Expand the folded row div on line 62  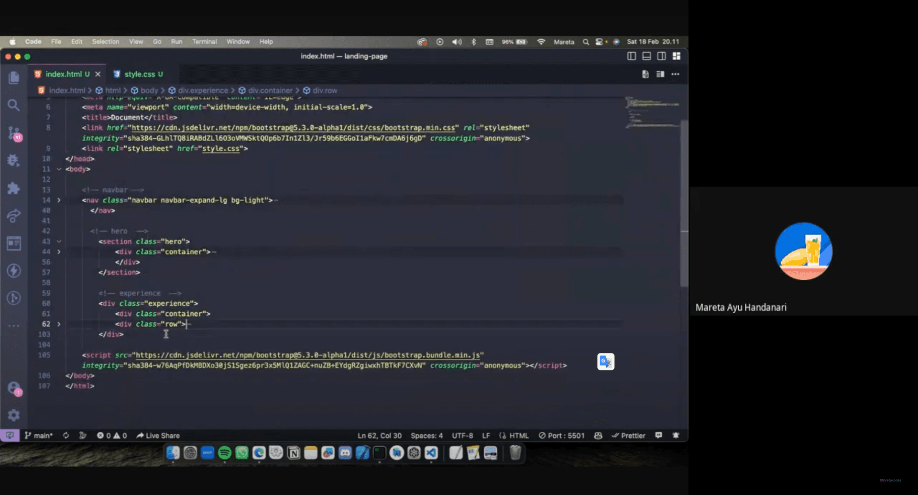coord(59,324)
